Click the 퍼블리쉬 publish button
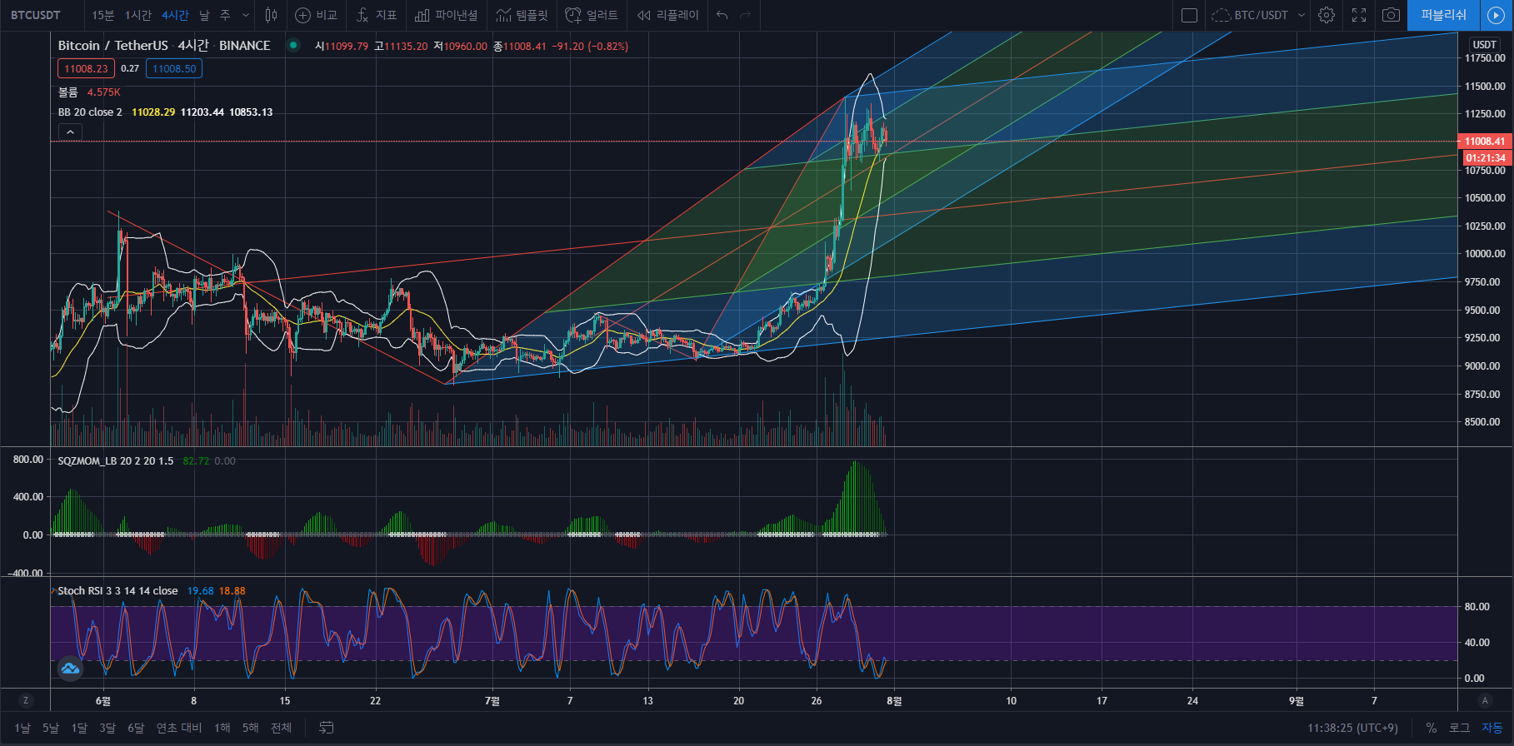Image resolution: width=1514 pixels, height=746 pixels. pyautogui.click(x=1444, y=15)
